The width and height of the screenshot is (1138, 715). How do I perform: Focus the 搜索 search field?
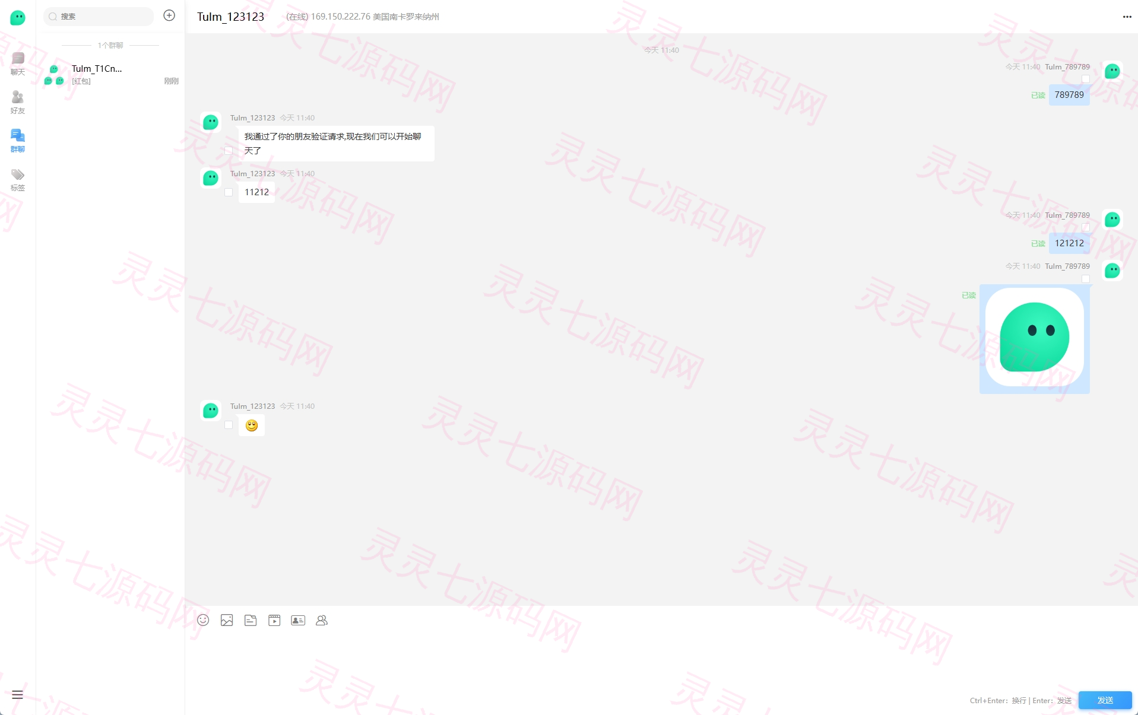99,17
